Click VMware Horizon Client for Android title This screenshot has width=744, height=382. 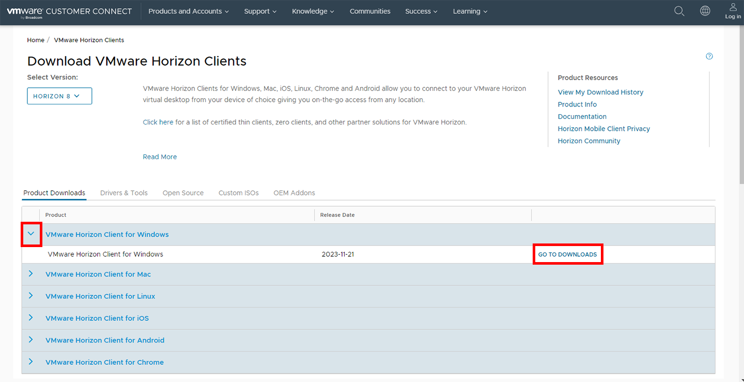(x=105, y=340)
